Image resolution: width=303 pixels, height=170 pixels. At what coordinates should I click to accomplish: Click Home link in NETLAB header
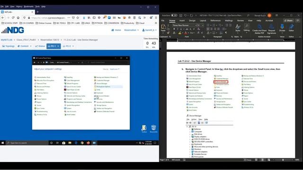pos(116,30)
